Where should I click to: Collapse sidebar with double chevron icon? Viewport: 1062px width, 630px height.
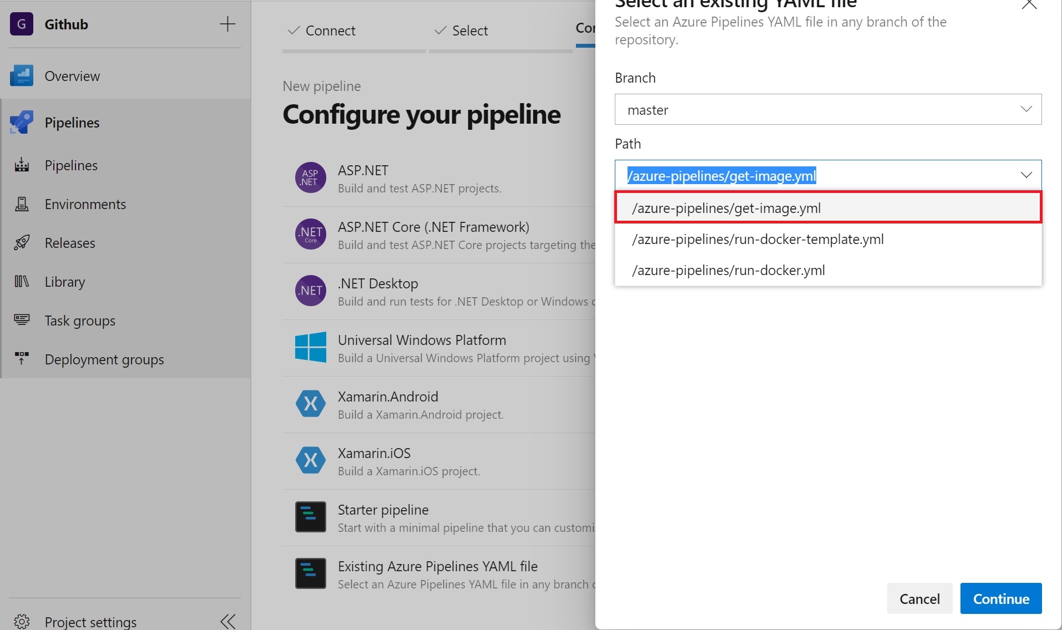(x=228, y=622)
